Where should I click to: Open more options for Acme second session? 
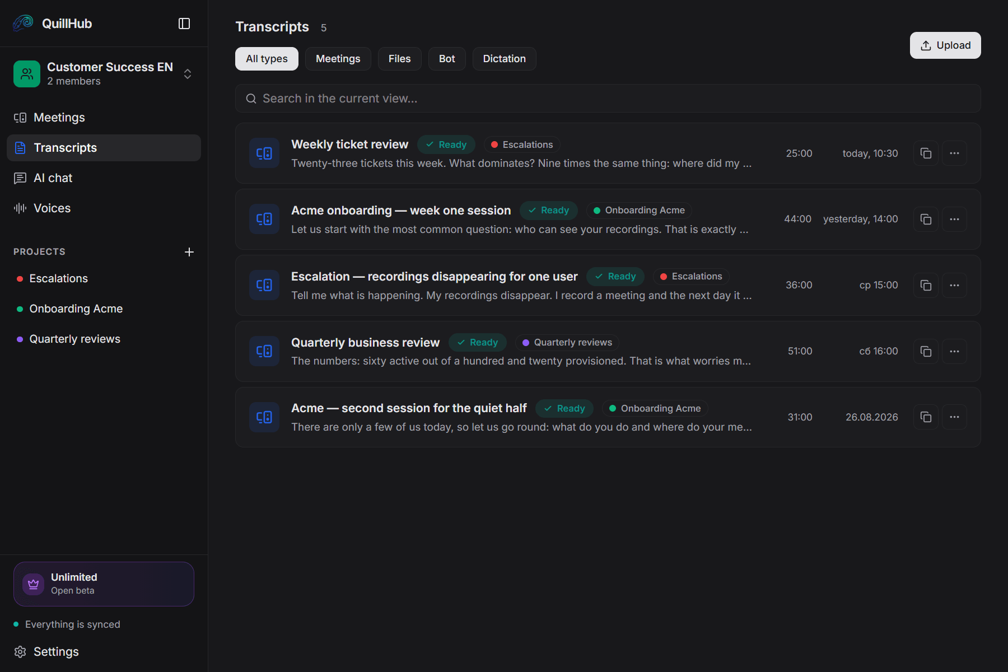point(954,417)
